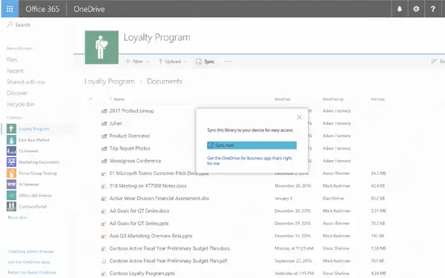Sort by the Modified column header
This screenshot has width=445, height=278.
[x=283, y=99]
